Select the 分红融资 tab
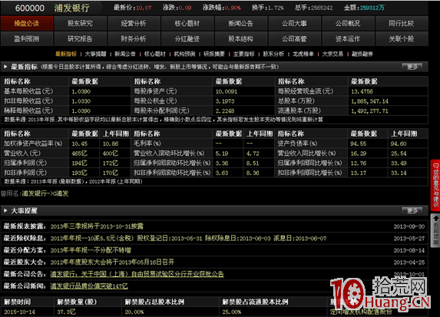The height and width of the screenshot is (317, 440). pyautogui.click(x=187, y=38)
